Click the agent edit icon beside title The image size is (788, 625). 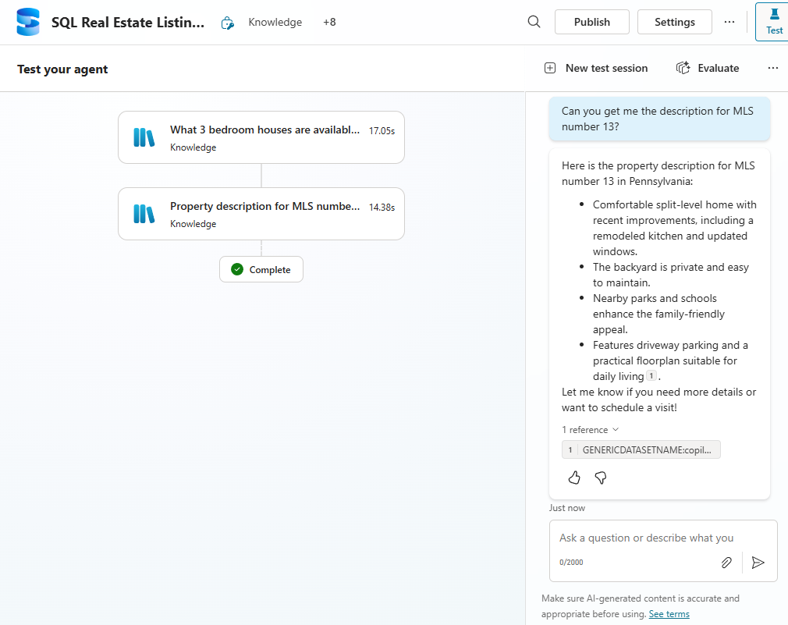[227, 23]
